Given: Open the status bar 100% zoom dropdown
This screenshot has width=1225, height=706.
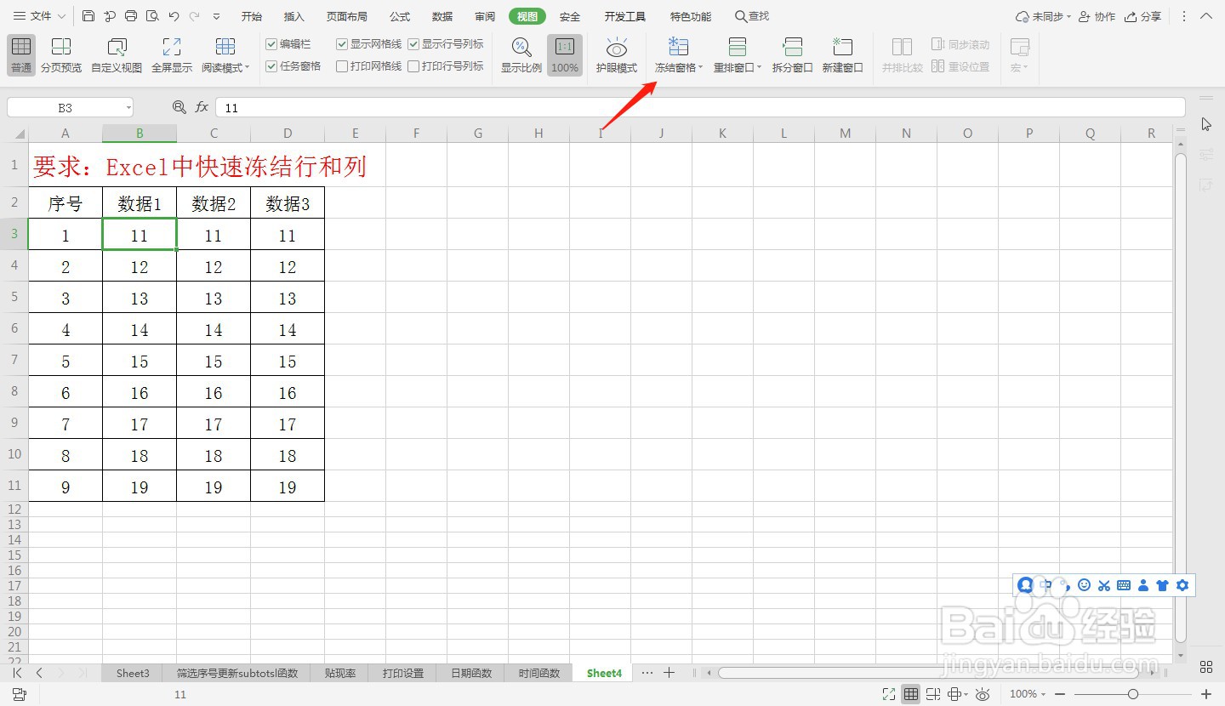Looking at the screenshot, I should pyautogui.click(x=1028, y=694).
